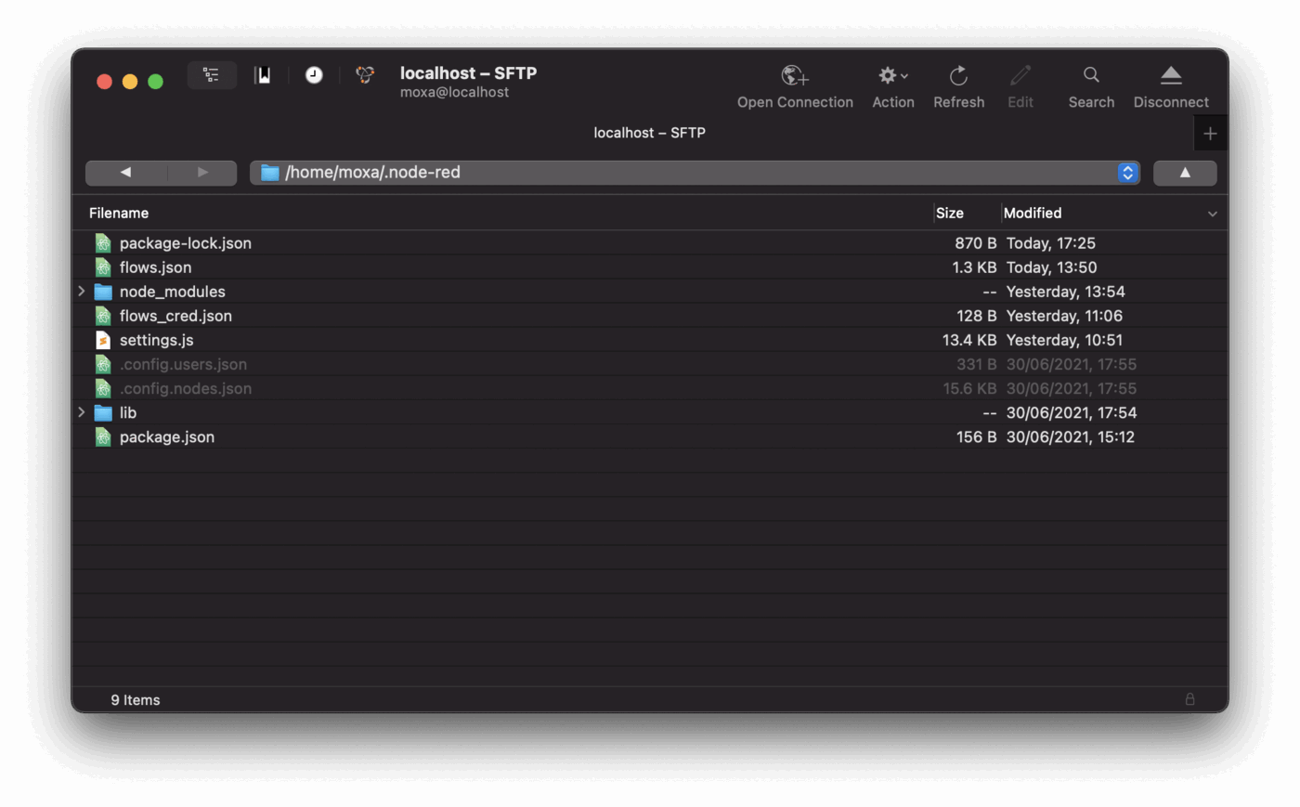This screenshot has height=807, width=1300.
Task: Open the Bonjour browser view
Action: [x=365, y=75]
